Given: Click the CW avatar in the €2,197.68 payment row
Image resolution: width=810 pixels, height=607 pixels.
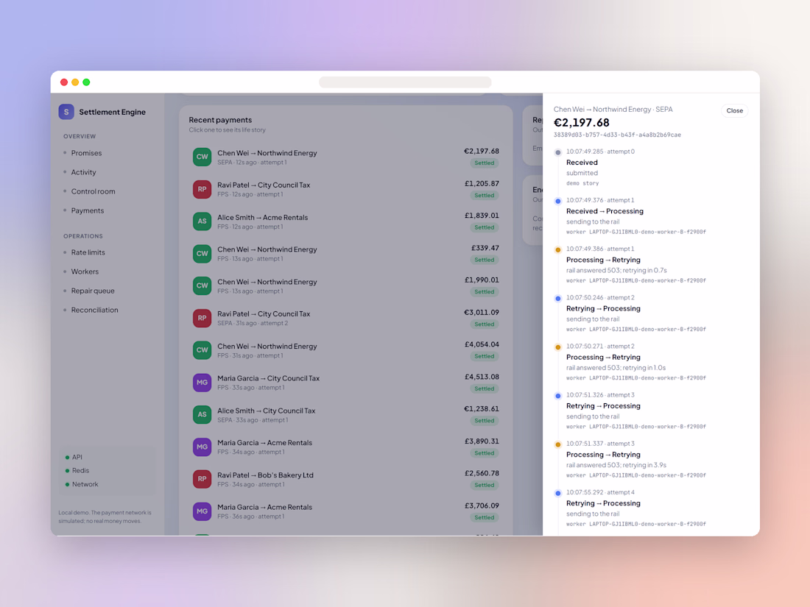Looking at the screenshot, I should (202, 157).
